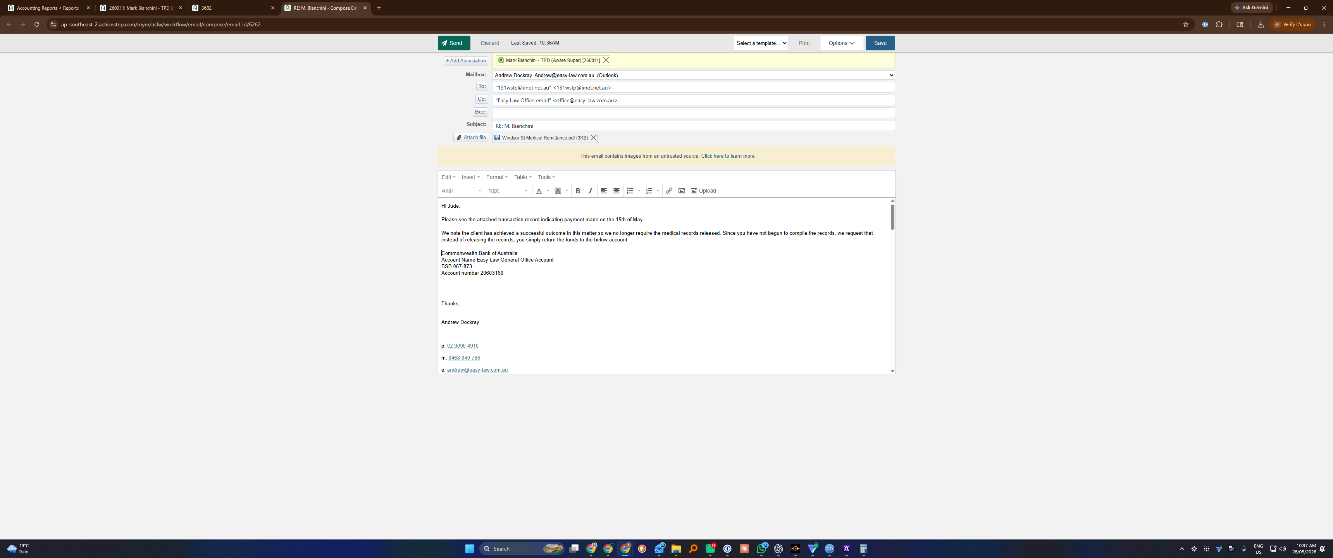
Task: Switch to the Accounting Reports browser tab
Action: pos(47,8)
